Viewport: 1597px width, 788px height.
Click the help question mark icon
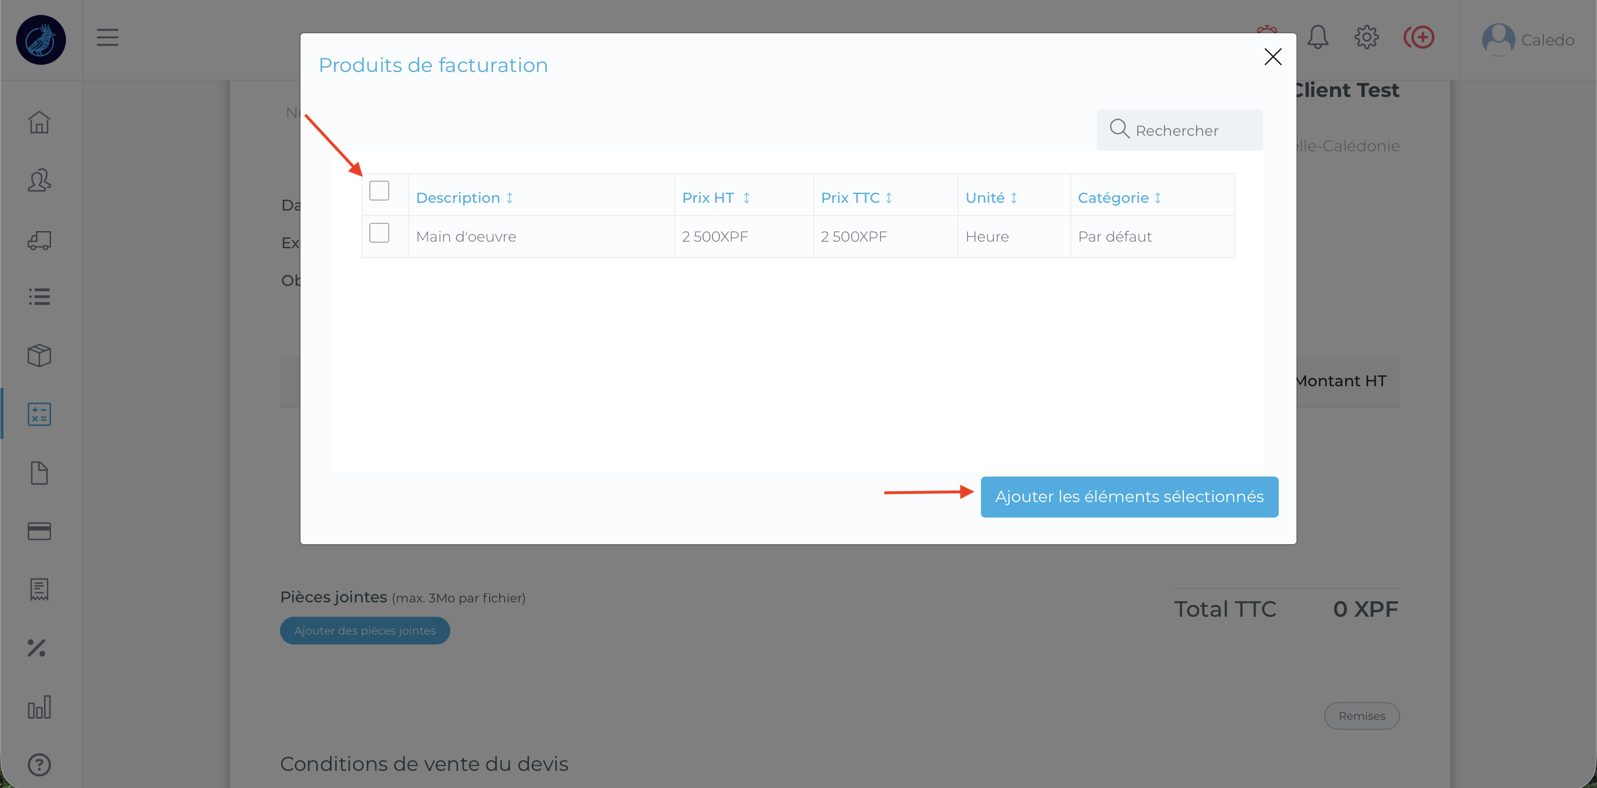point(39,765)
